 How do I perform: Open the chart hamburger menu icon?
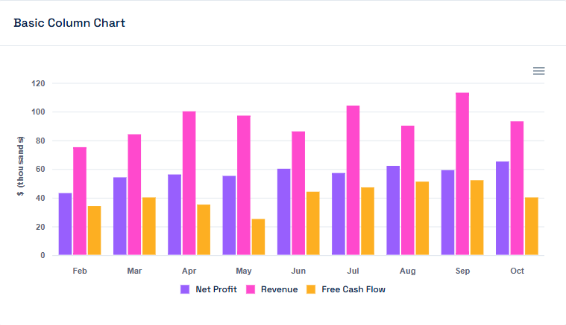(x=538, y=71)
